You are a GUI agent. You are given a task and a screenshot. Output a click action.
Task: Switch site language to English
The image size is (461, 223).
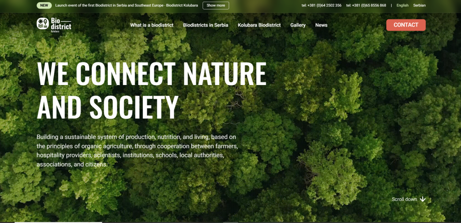tap(402, 5)
